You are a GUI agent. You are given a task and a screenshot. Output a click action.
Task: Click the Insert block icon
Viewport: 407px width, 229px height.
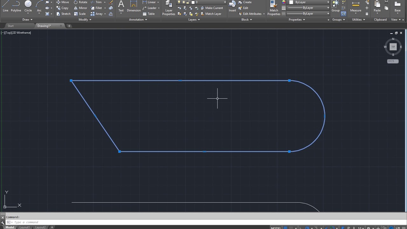click(232, 6)
